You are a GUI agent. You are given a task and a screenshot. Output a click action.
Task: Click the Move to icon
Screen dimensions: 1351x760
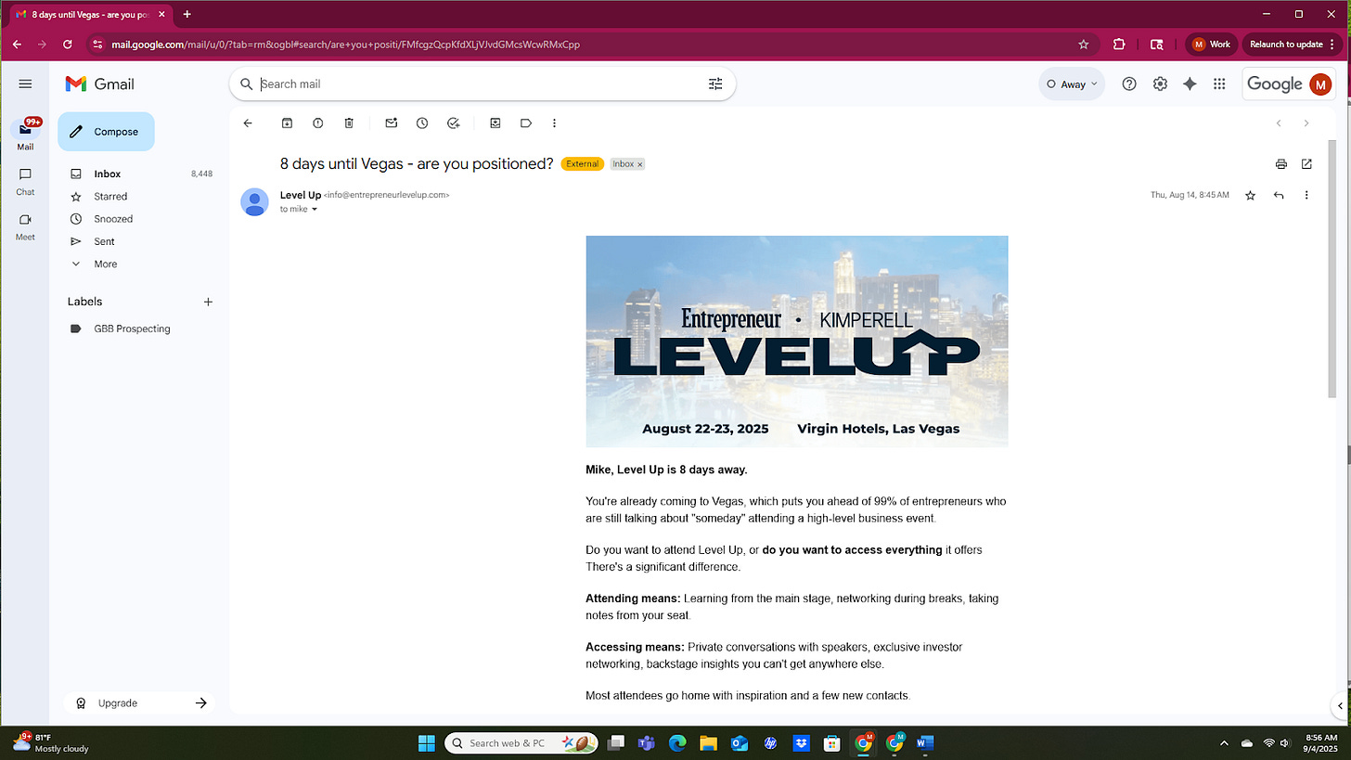tap(495, 122)
